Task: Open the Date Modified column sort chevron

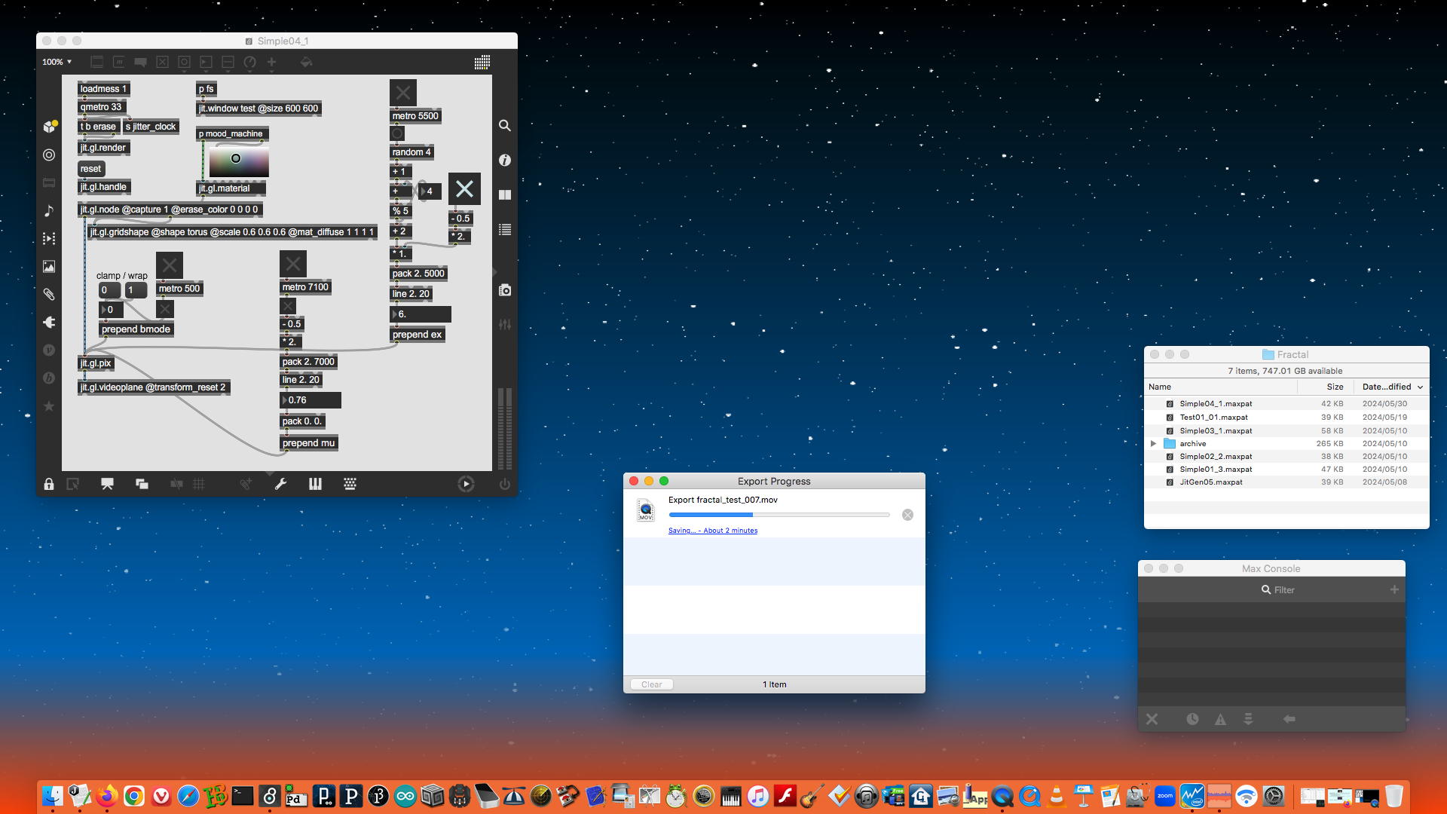Action: click(x=1421, y=387)
